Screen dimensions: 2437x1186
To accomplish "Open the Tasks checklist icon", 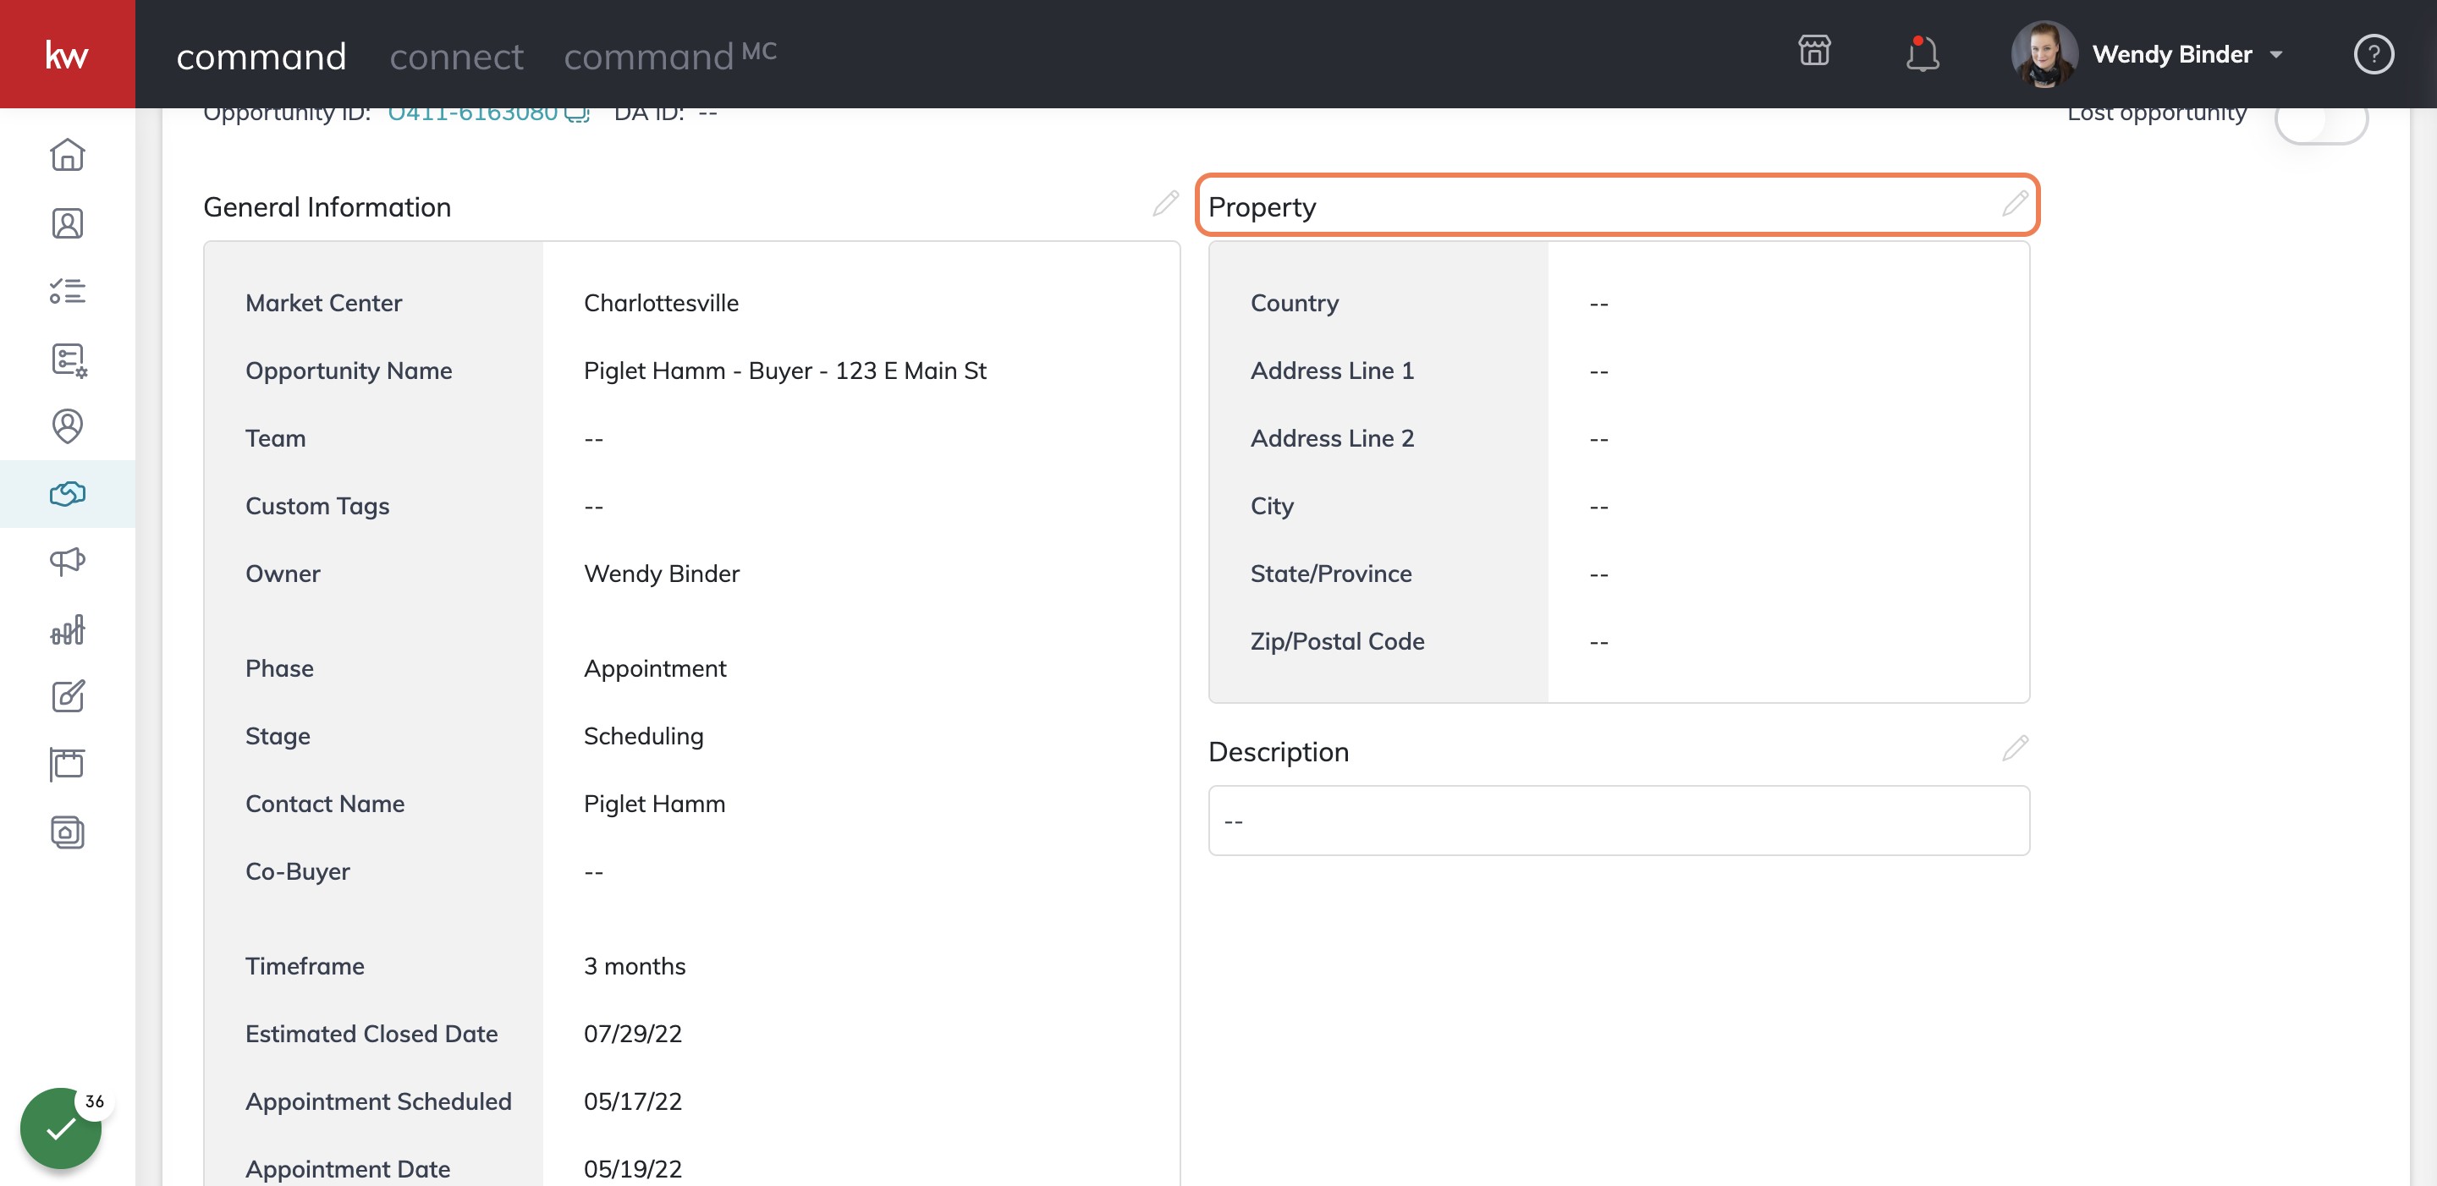I will coord(67,290).
